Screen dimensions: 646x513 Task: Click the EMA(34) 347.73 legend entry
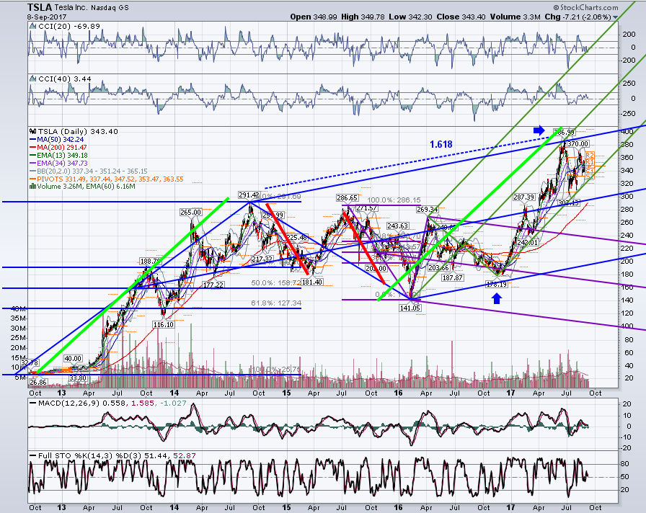(x=62, y=163)
